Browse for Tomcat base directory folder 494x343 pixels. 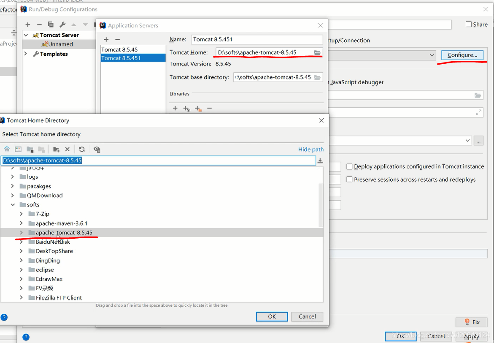(317, 77)
